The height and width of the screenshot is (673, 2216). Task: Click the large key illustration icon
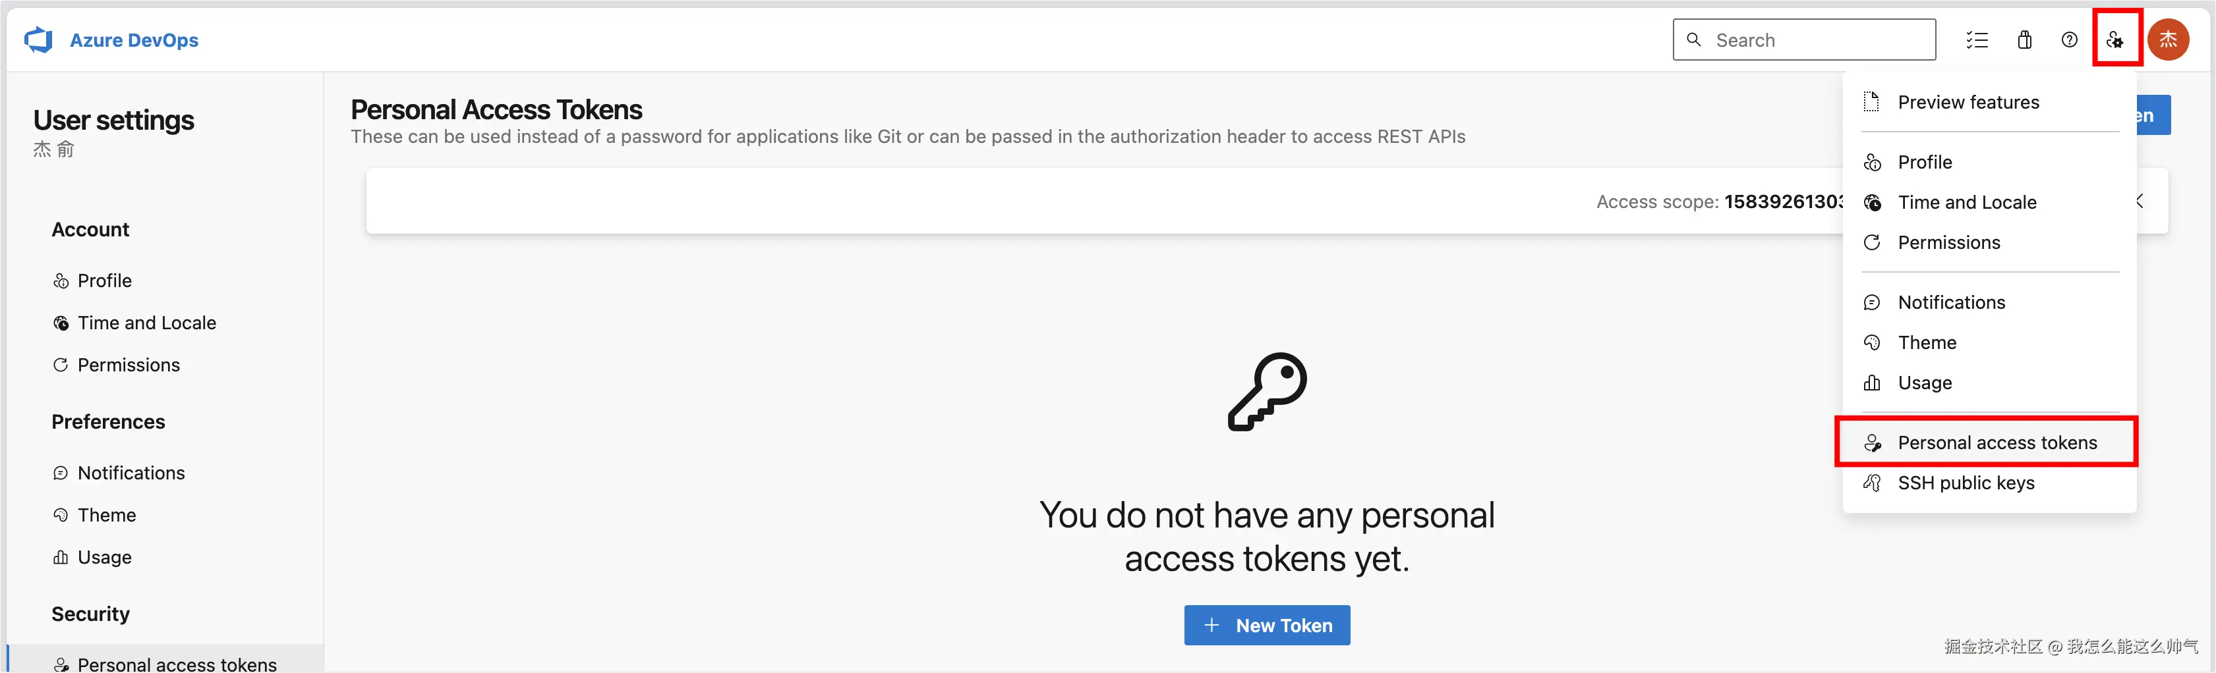1267,392
